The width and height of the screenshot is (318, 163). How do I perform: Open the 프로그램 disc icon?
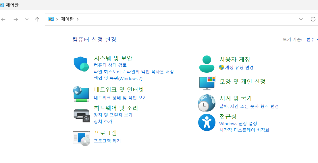click(81, 138)
